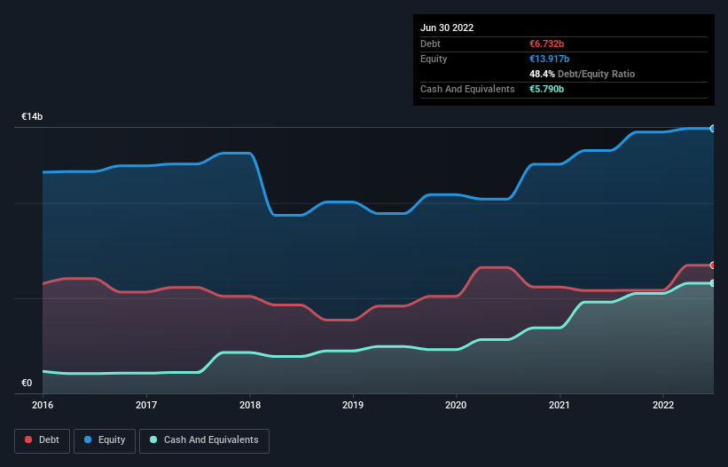The height and width of the screenshot is (467, 728).
Task: Toggle Cash And Equivalents legend button
Action: 204,440
